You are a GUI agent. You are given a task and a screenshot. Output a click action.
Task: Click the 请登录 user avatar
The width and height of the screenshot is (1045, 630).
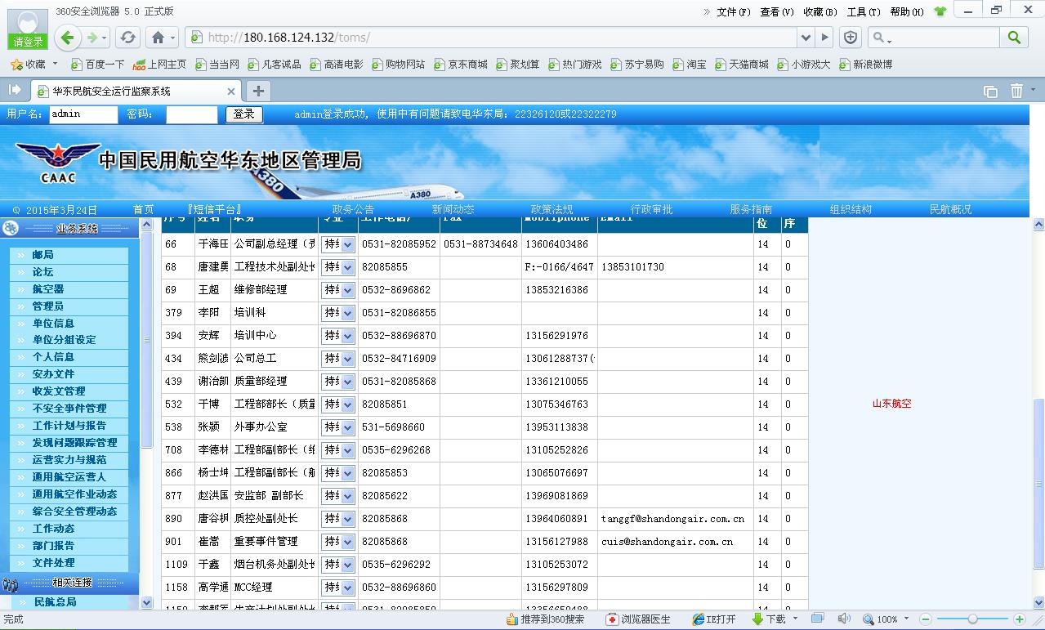click(x=27, y=30)
